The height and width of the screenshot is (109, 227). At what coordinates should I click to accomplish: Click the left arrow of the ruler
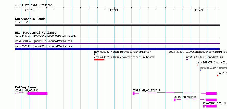16,8
